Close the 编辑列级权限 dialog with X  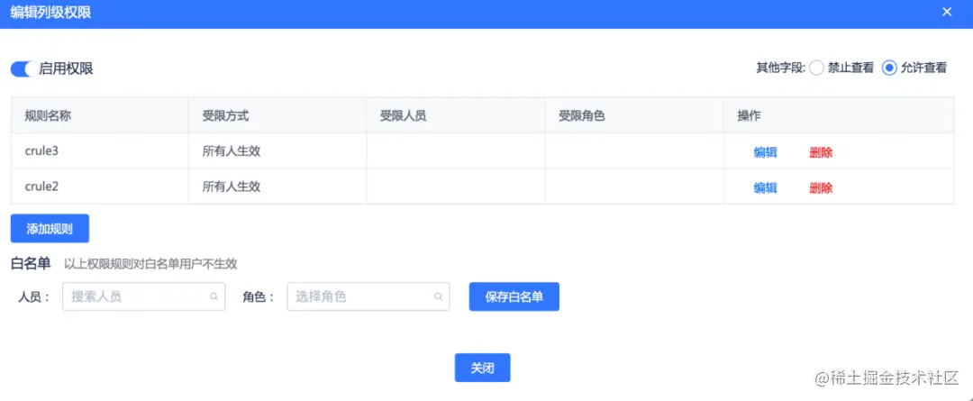pos(947,12)
